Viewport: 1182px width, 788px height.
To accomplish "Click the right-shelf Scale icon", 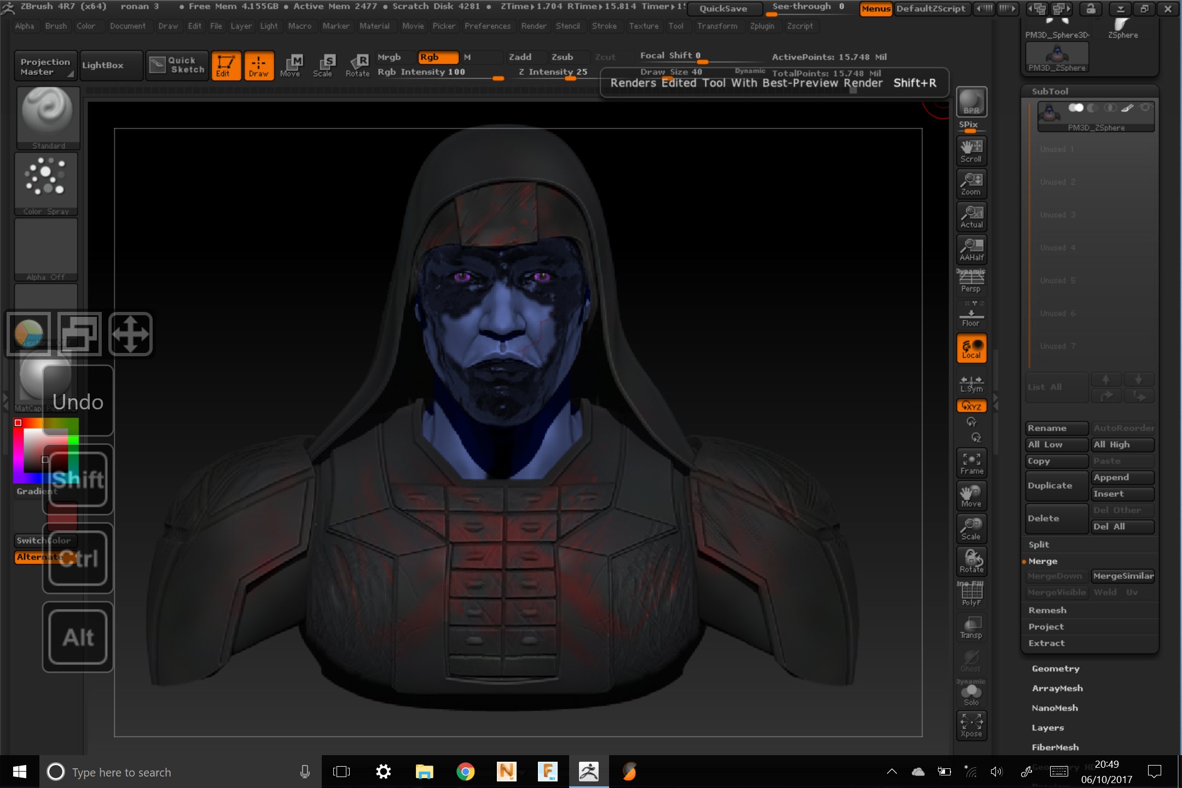I will click(x=971, y=529).
